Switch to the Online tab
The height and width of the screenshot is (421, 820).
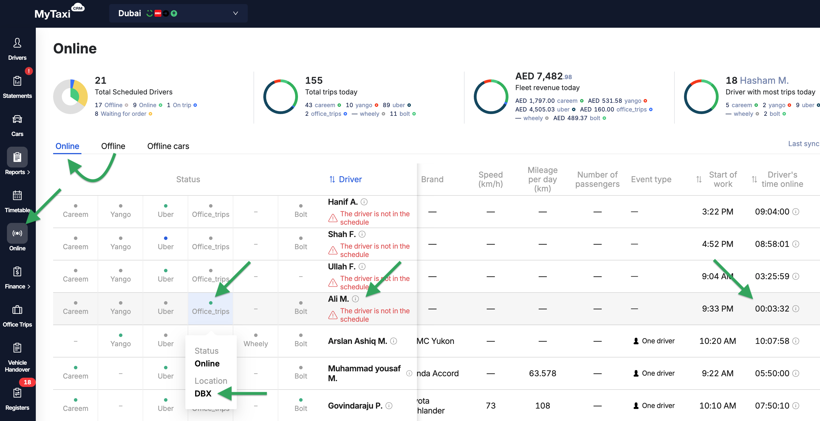pos(67,146)
